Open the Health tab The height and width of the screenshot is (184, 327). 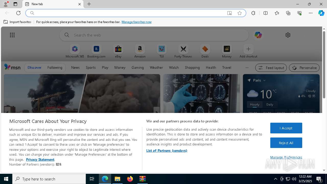point(211,67)
